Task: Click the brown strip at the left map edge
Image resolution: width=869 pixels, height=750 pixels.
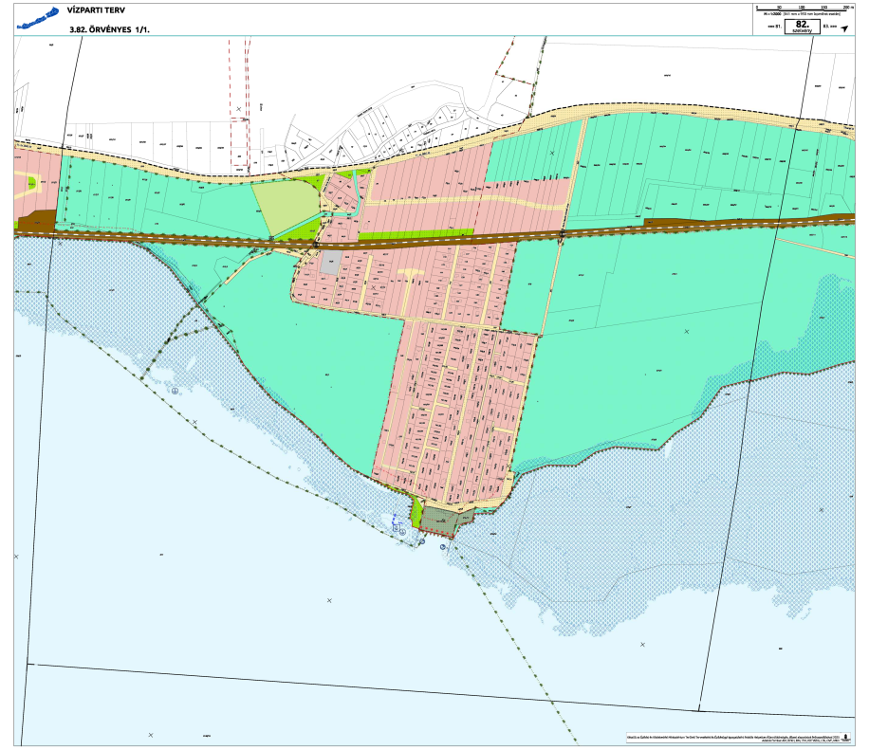Action: (36, 221)
